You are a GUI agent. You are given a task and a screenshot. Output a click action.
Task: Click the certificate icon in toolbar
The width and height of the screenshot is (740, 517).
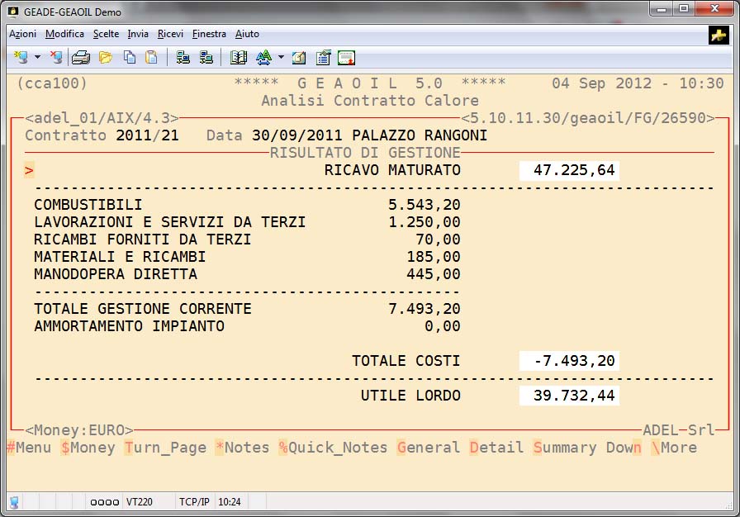point(346,58)
